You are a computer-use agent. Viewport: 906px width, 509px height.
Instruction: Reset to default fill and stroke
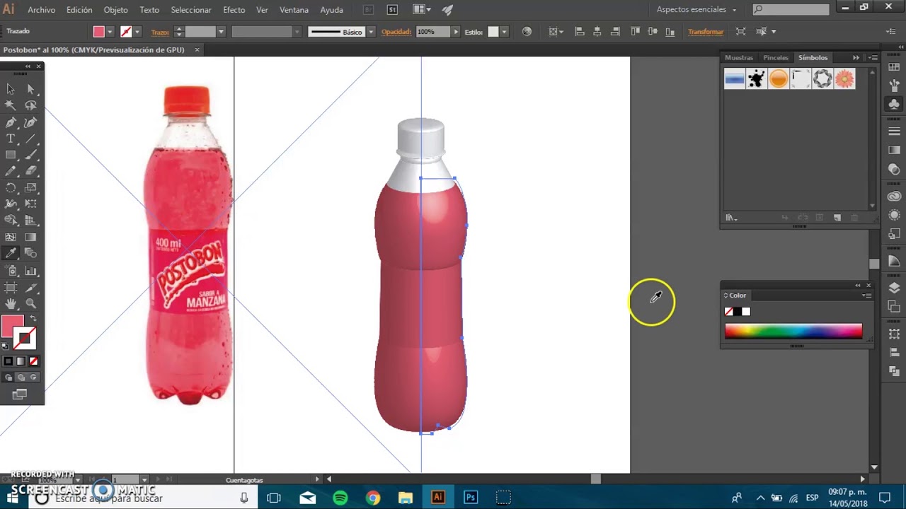pos(6,346)
